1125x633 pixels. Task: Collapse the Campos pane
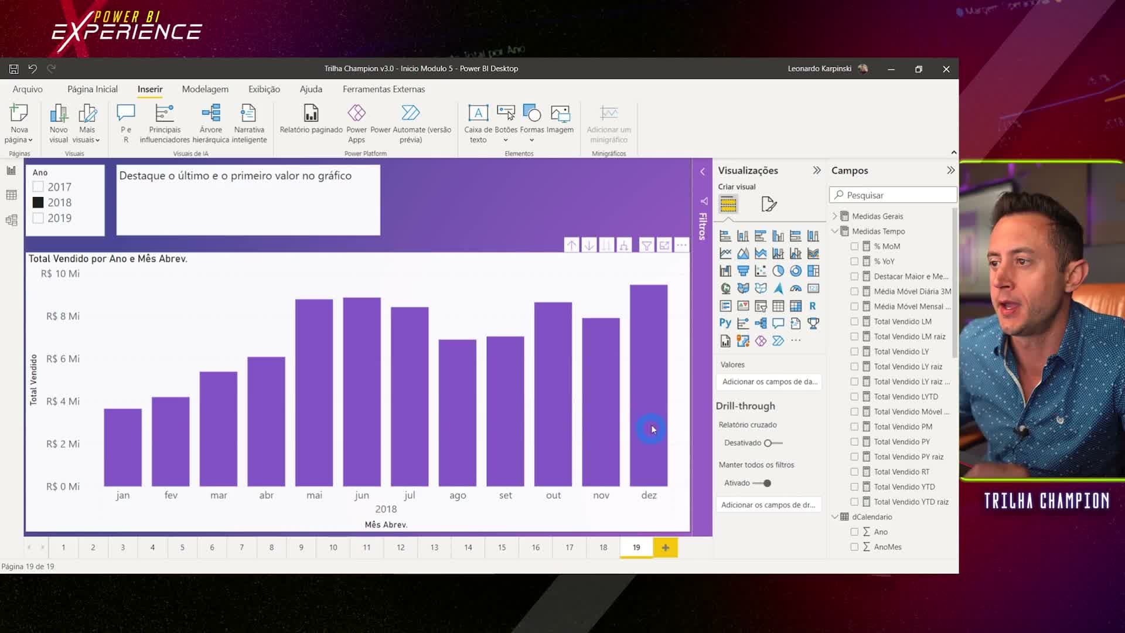pos(950,171)
